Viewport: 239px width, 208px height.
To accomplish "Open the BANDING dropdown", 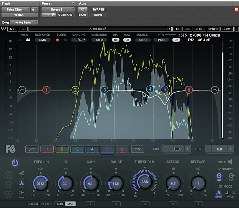I will 79,40.
